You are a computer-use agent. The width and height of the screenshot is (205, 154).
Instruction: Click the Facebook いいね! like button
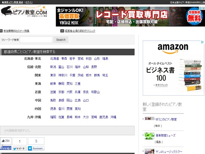pyautogui.click(x=6, y=148)
